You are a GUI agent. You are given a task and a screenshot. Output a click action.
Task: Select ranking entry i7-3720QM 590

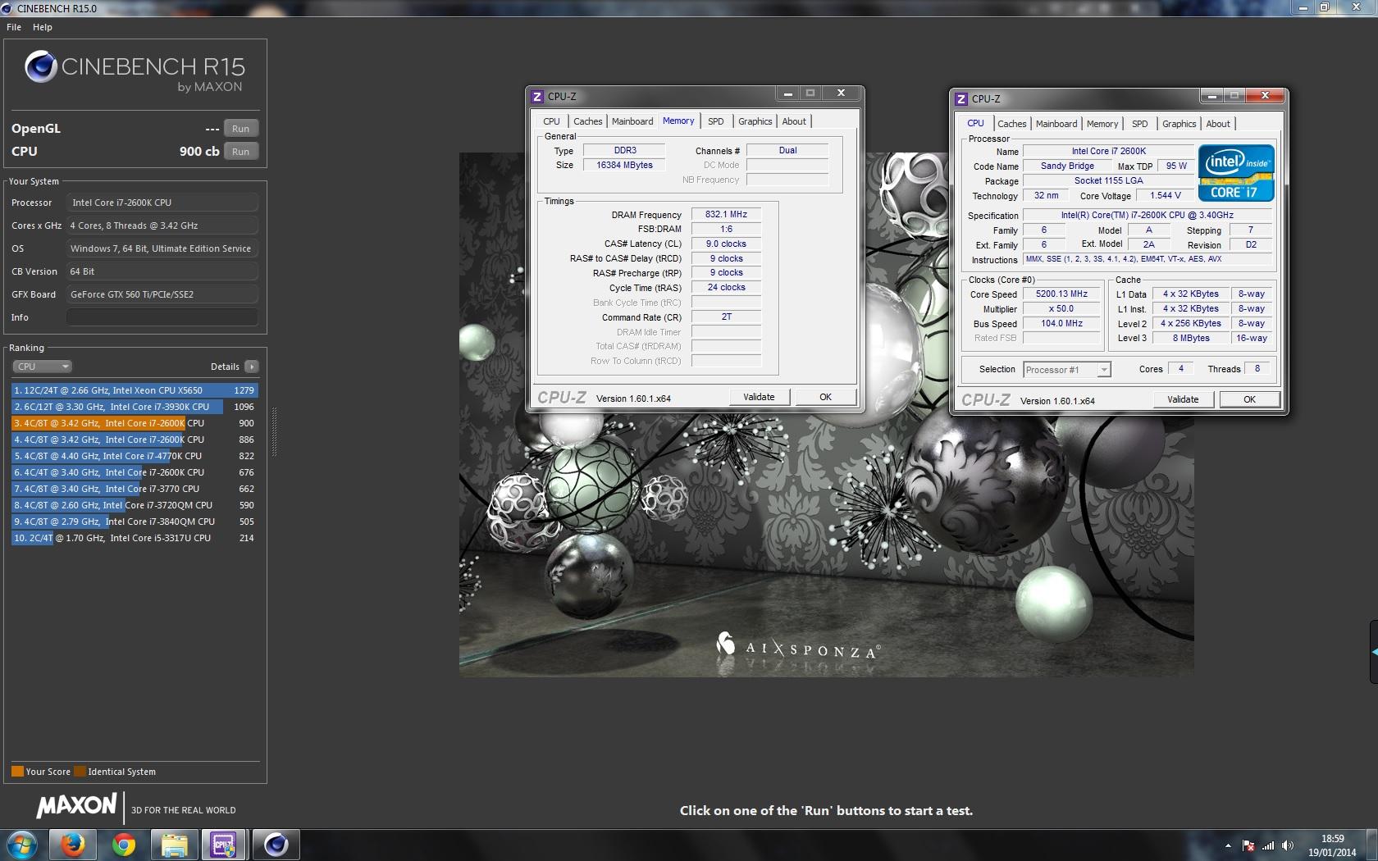tap(135, 505)
